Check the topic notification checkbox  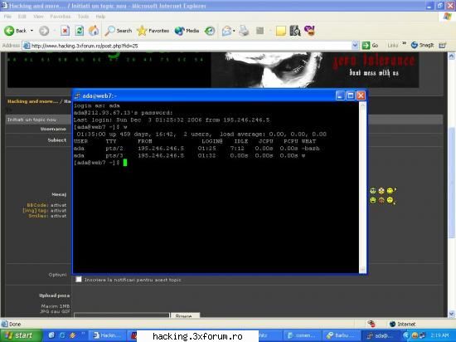click(79, 280)
